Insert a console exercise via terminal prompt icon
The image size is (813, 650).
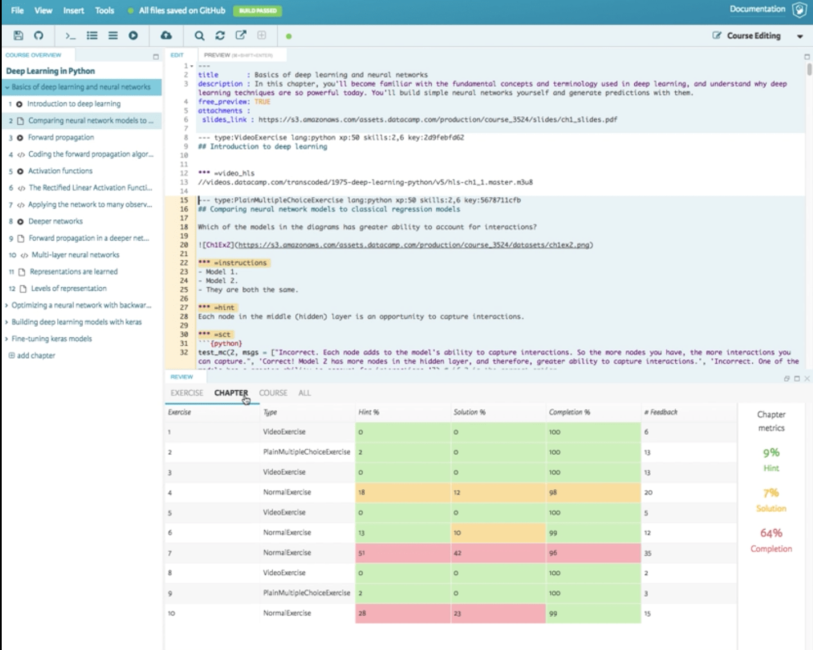[70, 35]
